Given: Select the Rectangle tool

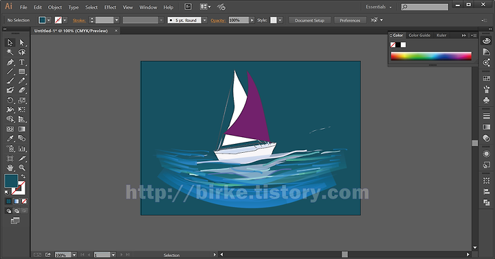Looking at the screenshot, I should (x=22, y=72).
